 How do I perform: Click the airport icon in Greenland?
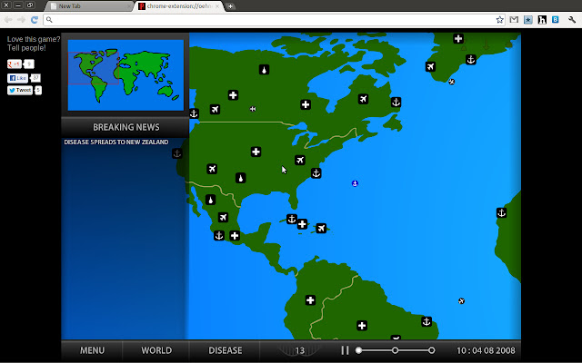point(430,66)
